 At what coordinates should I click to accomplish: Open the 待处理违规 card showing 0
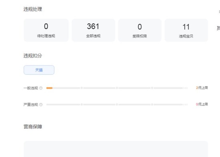tap(46, 30)
